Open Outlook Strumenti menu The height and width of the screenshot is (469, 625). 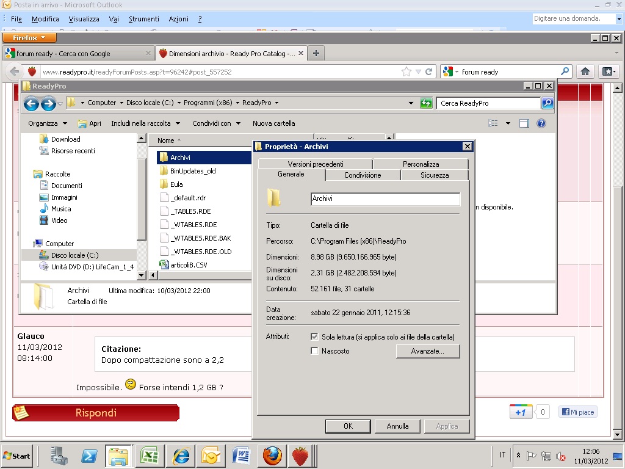point(143,19)
